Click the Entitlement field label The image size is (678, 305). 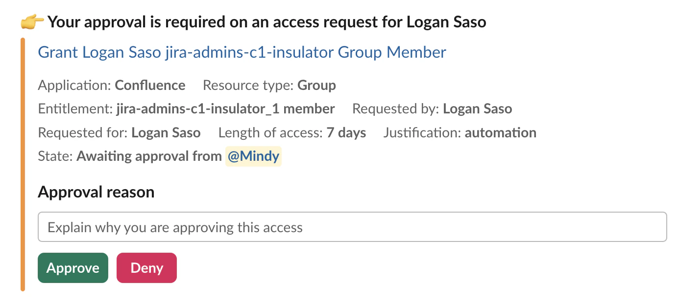tap(75, 109)
